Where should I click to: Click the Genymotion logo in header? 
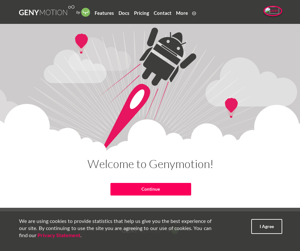47,11
